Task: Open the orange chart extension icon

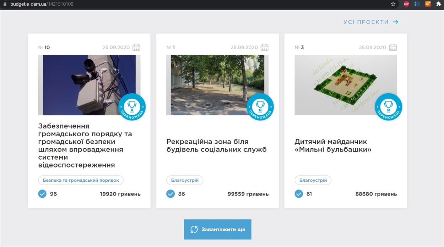Action: click(x=428, y=4)
